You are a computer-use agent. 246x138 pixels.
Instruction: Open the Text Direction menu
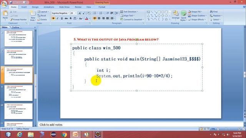129,12
